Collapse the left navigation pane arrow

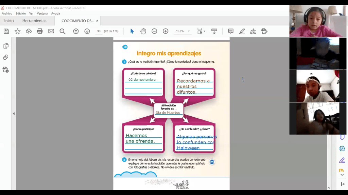point(14,114)
